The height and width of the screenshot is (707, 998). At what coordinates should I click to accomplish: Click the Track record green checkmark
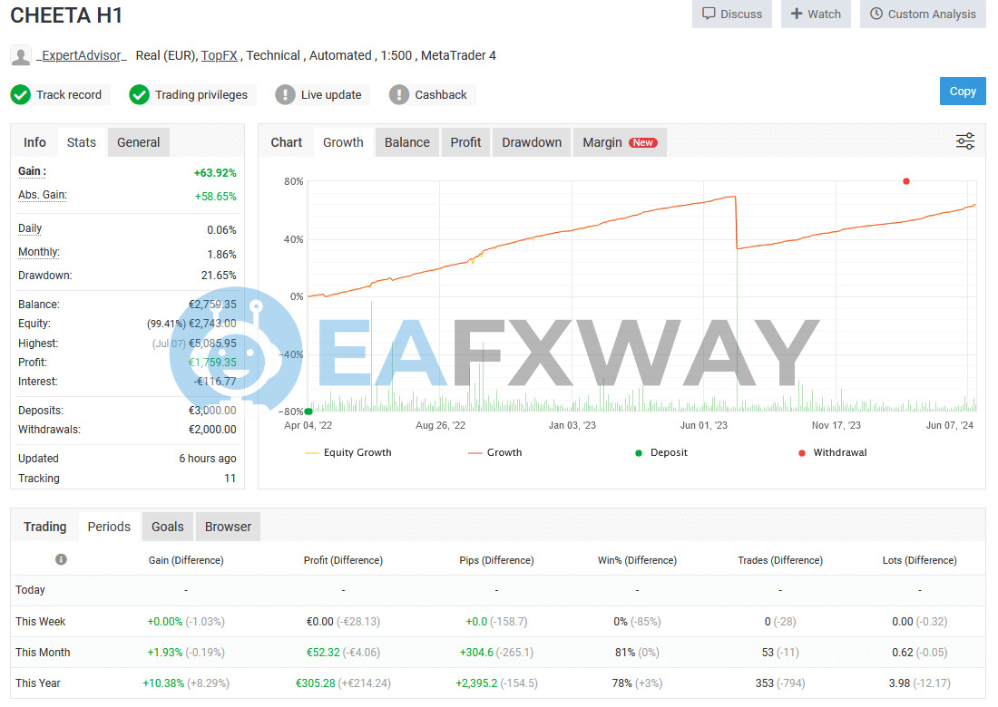[x=21, y=94]
